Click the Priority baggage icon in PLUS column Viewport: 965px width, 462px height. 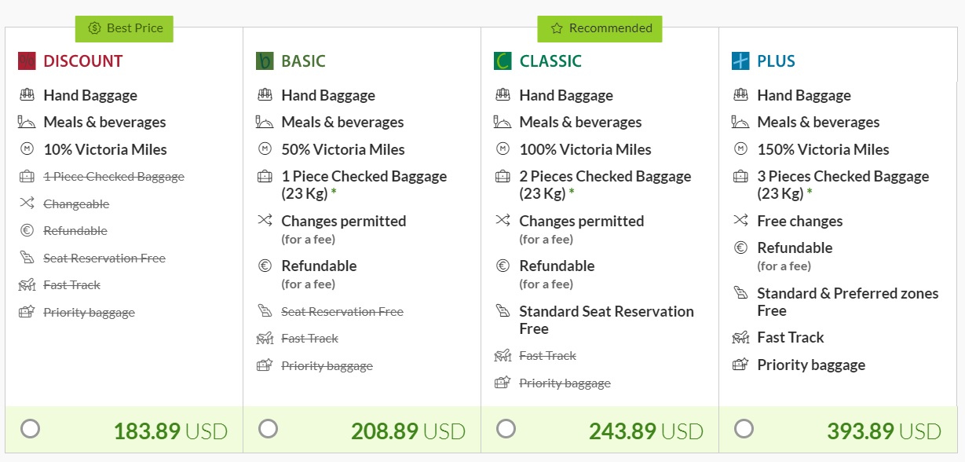click(x=740, y=365)
